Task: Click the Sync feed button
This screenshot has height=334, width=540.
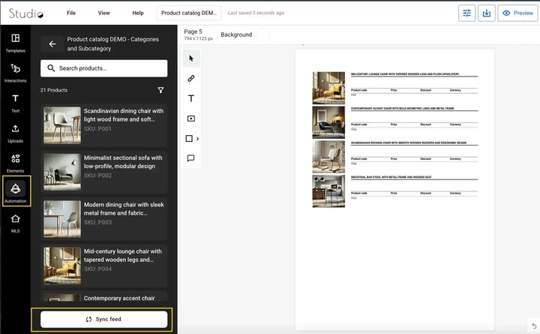Action: click(x=104, y=320)
